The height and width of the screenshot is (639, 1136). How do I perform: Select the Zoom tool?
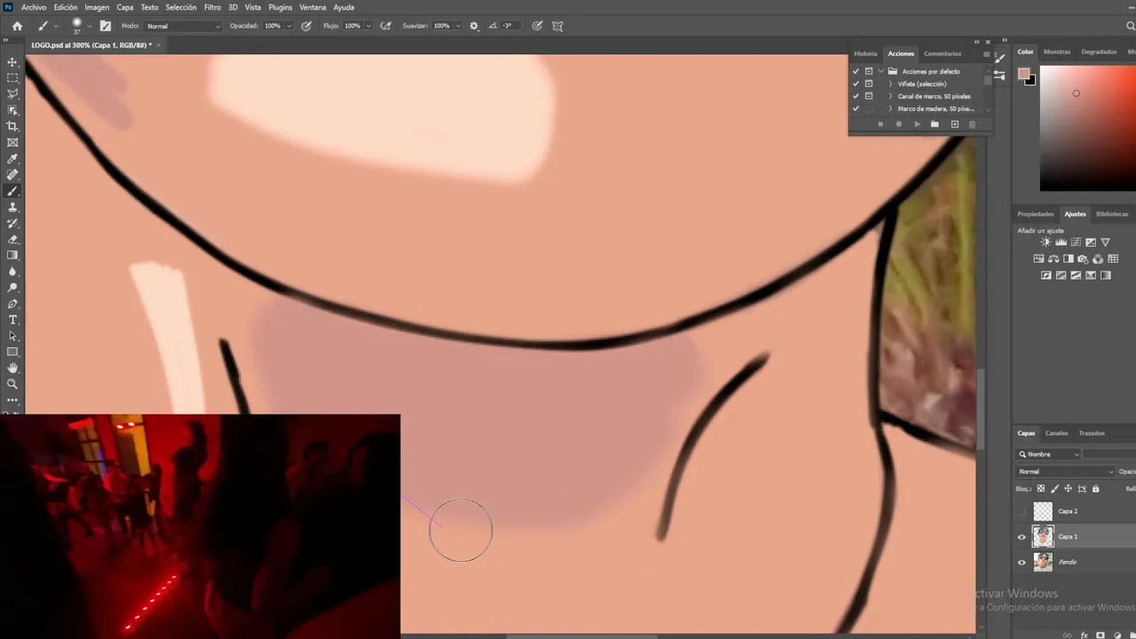click(x=12, y=384)
